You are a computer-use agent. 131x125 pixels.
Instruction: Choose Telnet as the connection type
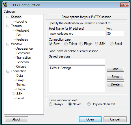point(66,44)
